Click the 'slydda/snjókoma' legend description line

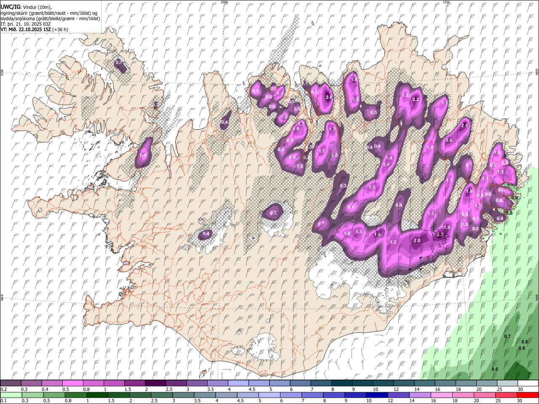click(x=50, y=19)
